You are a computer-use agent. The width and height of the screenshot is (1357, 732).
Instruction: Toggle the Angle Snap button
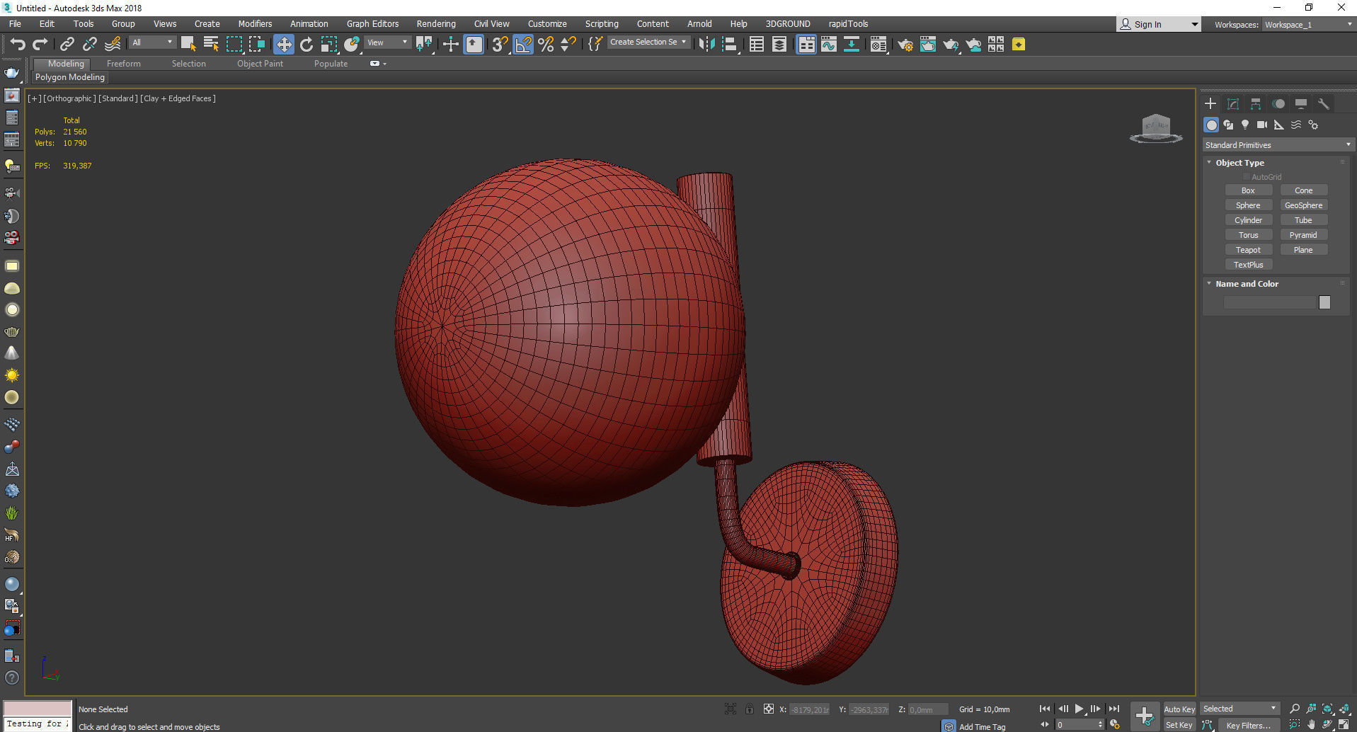[x=523, y=45]
